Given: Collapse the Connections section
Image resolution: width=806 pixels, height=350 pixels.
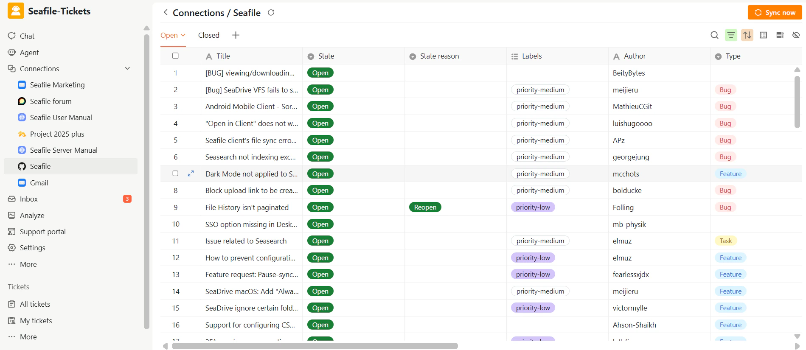Looking at the screenshot, I should [127, 69].
